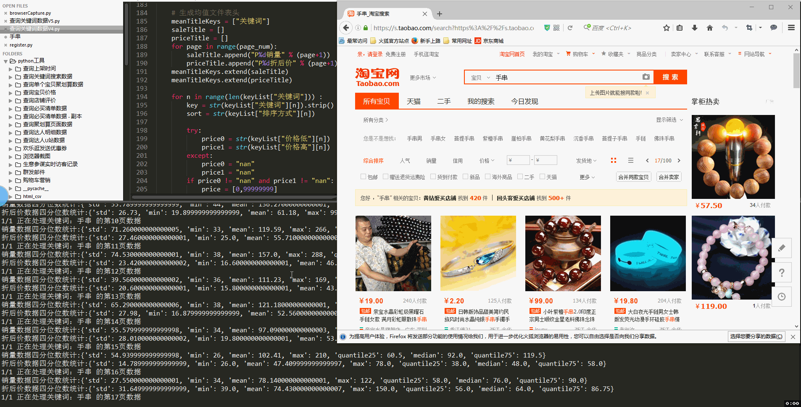The height and width of the screenshot is (407, 801).
Task: Click the minimum price input field
Action: [518, 160]
